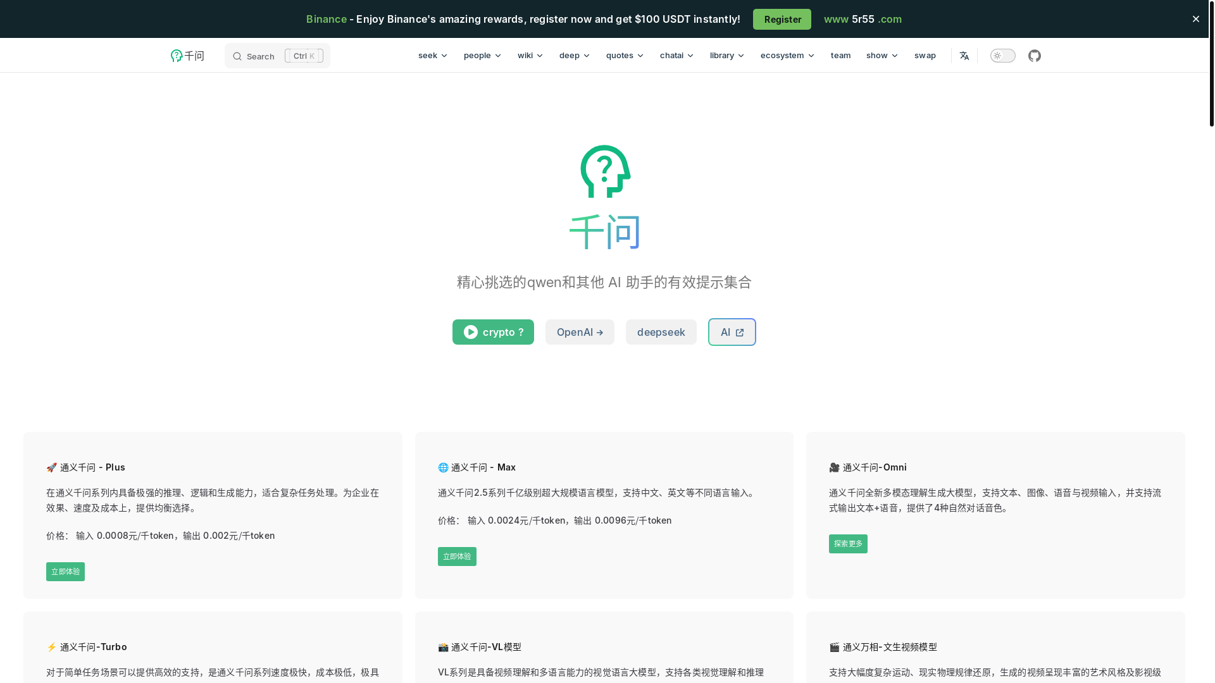
Task: Open the team nav link
Action: point(840,56)
